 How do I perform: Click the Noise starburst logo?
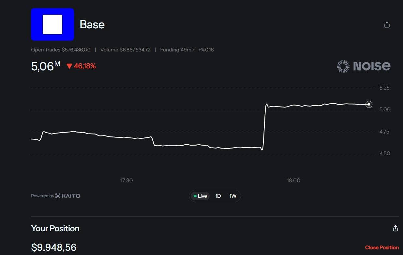pyautogui.click(x=343, y=66)
